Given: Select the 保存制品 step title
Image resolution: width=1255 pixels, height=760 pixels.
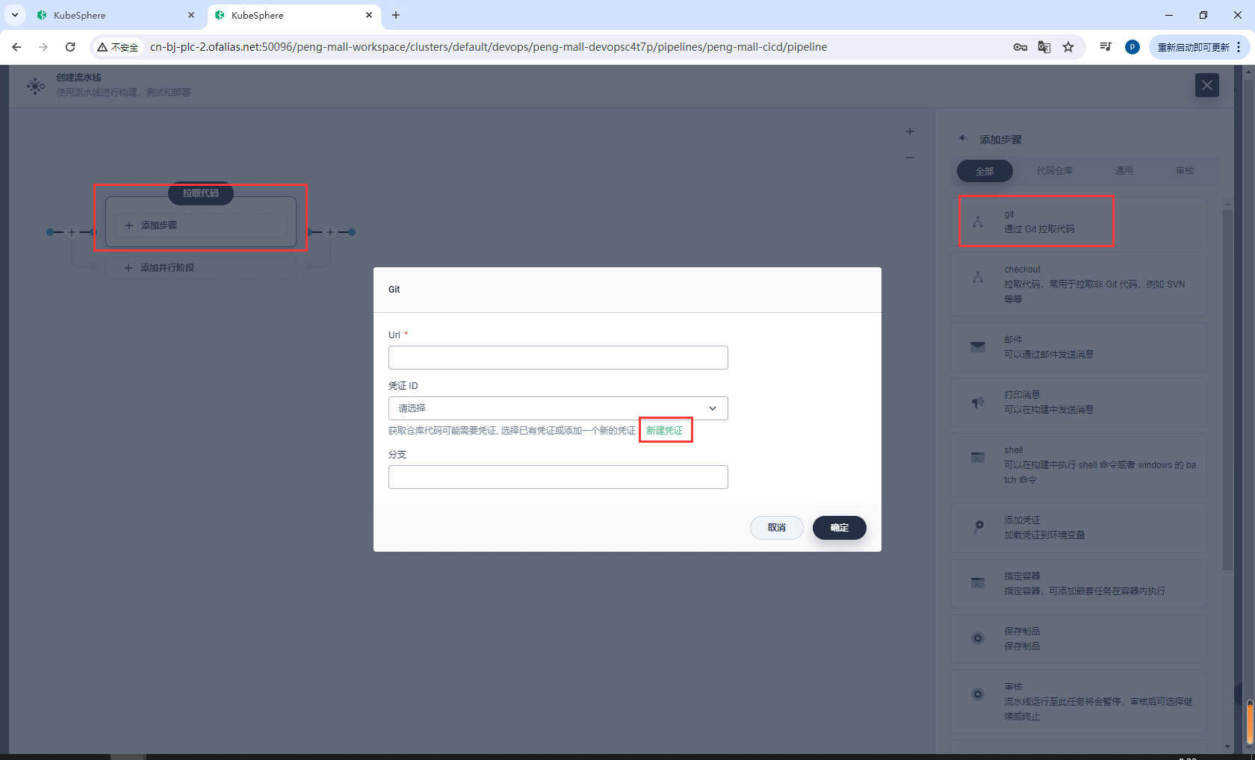Looking at the screenshot, I should [1022, 632].
